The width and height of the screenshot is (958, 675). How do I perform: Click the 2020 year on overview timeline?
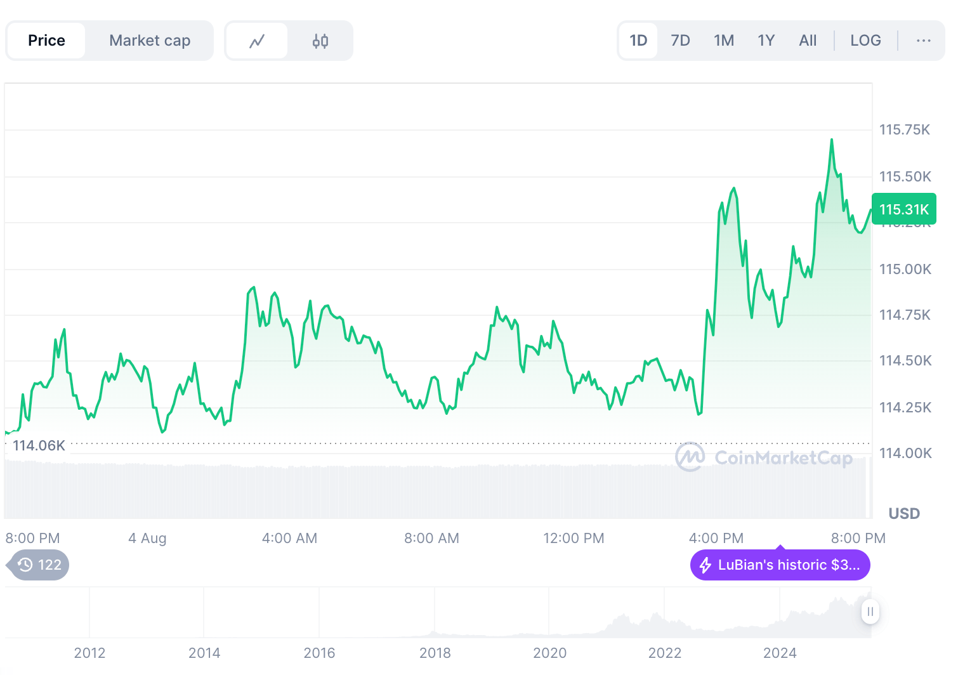pyautogui.click(x=549, y=653)
